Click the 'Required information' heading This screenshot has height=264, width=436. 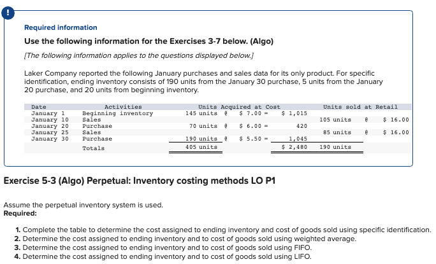[x=61, y=27]
